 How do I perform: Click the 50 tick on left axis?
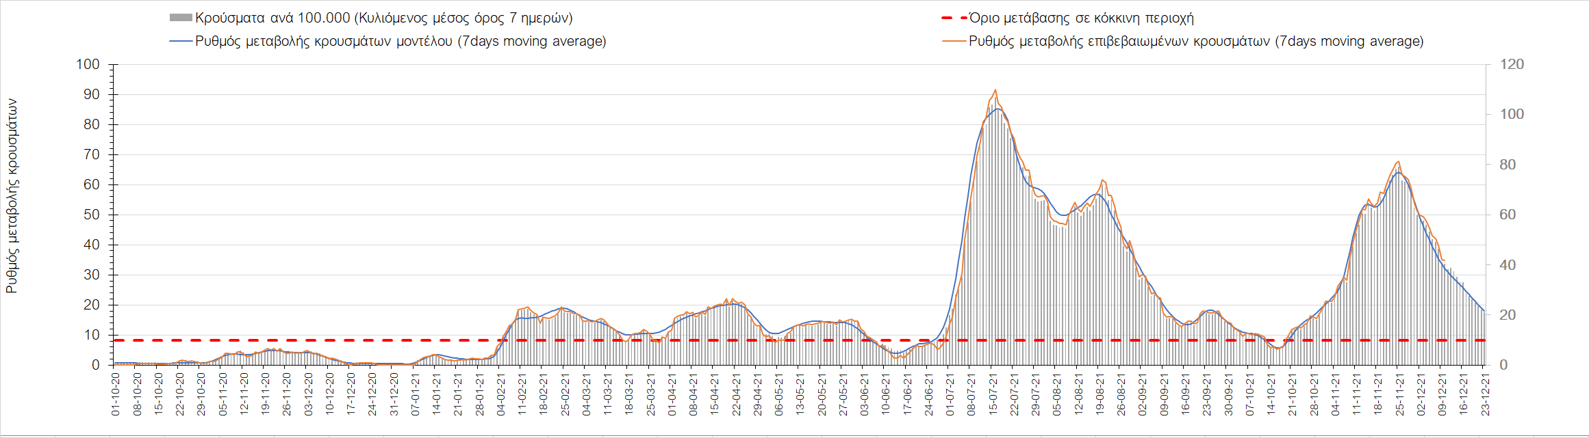[91, 215]
